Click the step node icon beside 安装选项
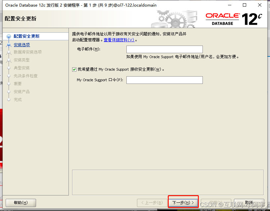The height and width of the screenshot is (211, 270). point(9,45)
